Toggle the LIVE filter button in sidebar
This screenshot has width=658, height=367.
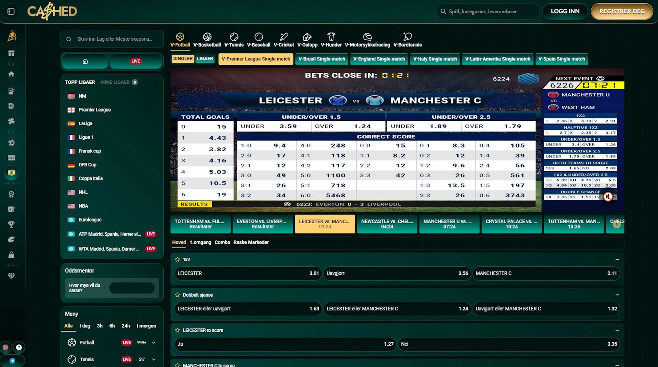click(x=136, y=61)
